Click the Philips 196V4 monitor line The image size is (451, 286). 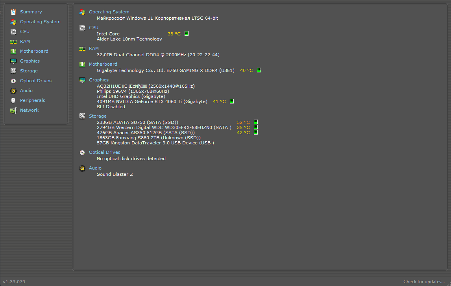click(133, 91)
